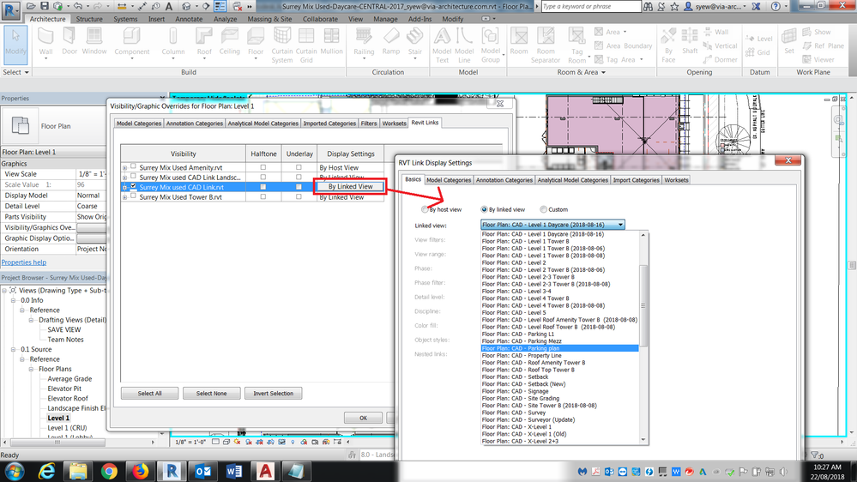This screenshot has height=482, width=857.
Task: Enable Underlay for Surrey Mix Used Amenity.rvt
Action: coord(299,167)
